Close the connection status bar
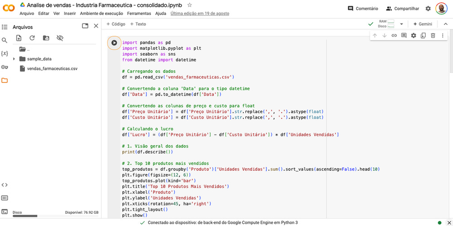 [448, 222]
